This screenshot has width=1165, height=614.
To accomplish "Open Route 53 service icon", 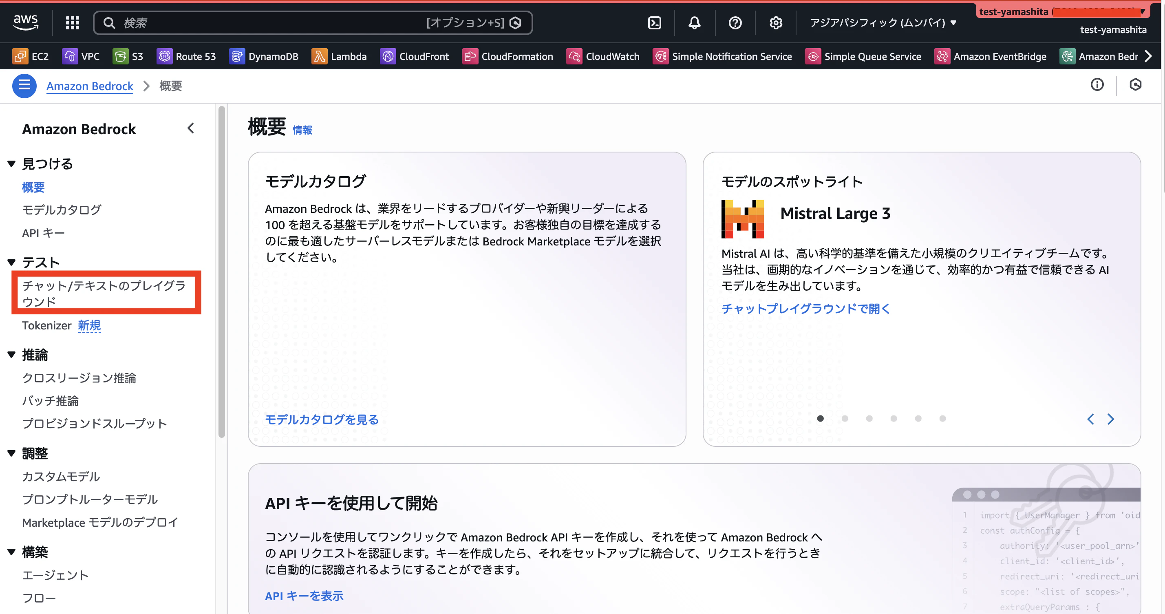I will [186, 56].
